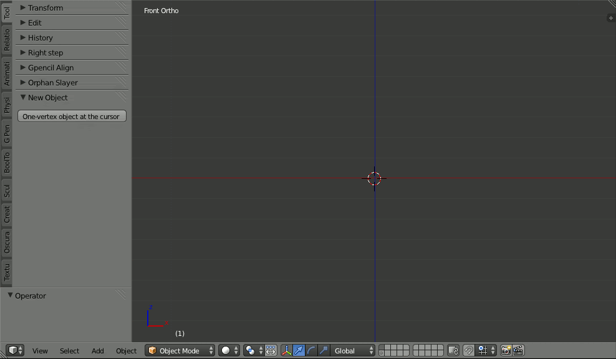
Task: Open the 3D View editor type selector
Action: (15, 350)
